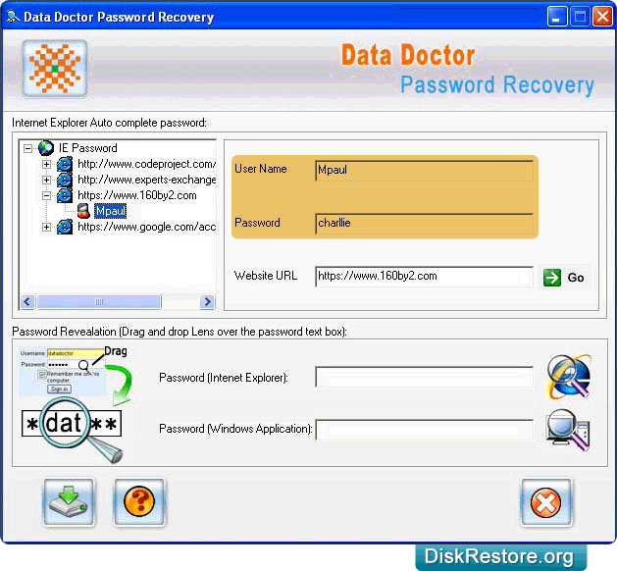Select IE Password root tree item
This screenshot has width=617, height=571.
pyautogui.click(x=87, y=148)
